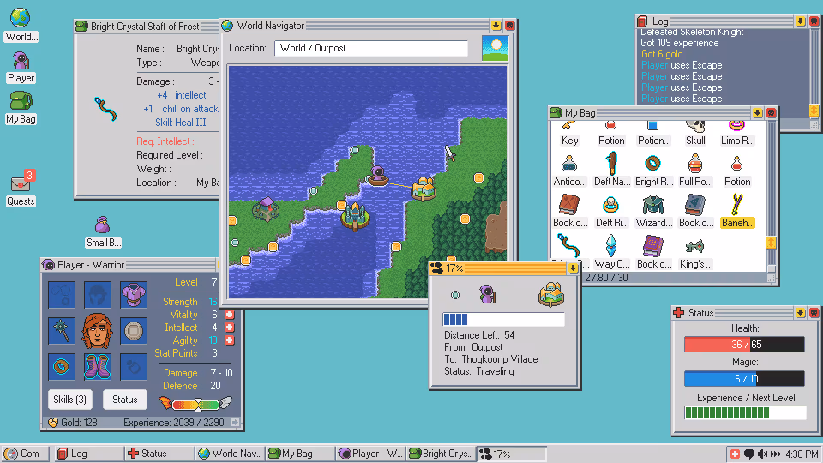Pick the Deft Ri... ring in bag
The width and height of the screenshot is (823, 463).
coord(612,212)
